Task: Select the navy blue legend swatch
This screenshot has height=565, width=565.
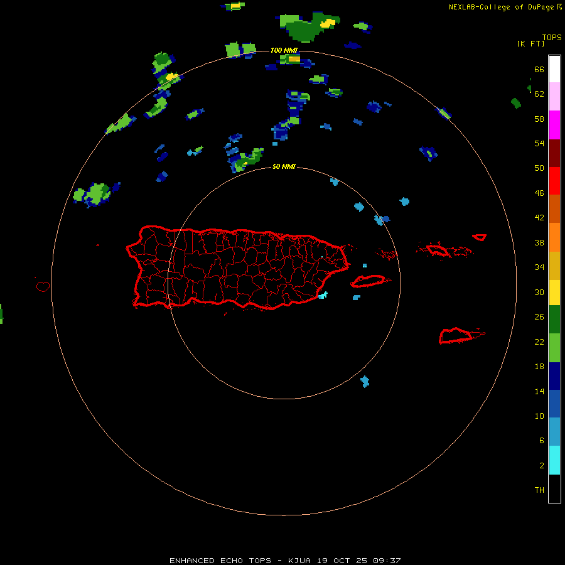Action: coord(554,376)
